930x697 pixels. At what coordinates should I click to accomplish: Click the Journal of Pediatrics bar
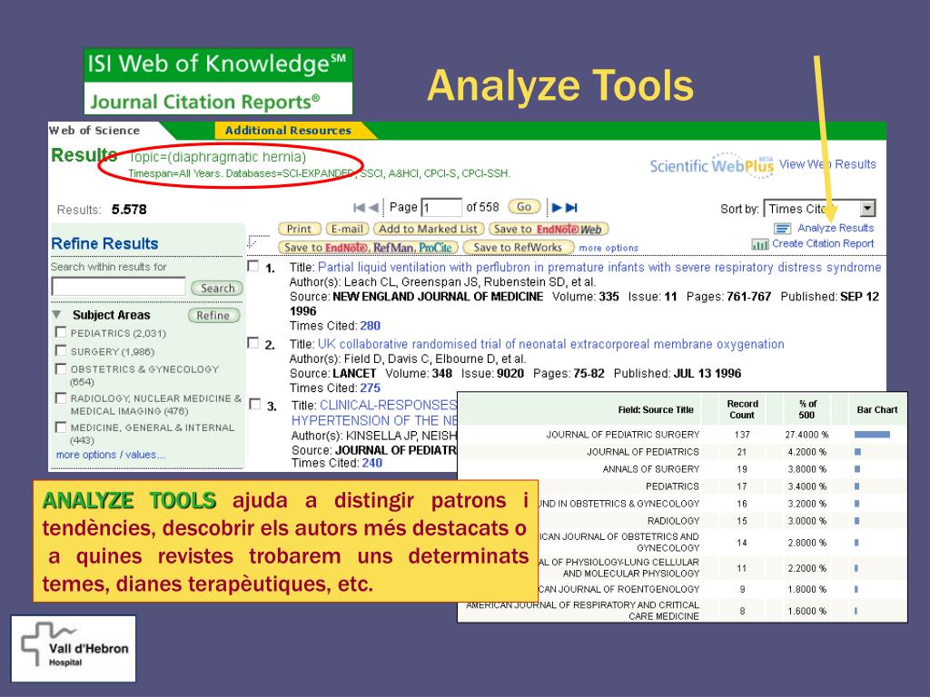857,452
